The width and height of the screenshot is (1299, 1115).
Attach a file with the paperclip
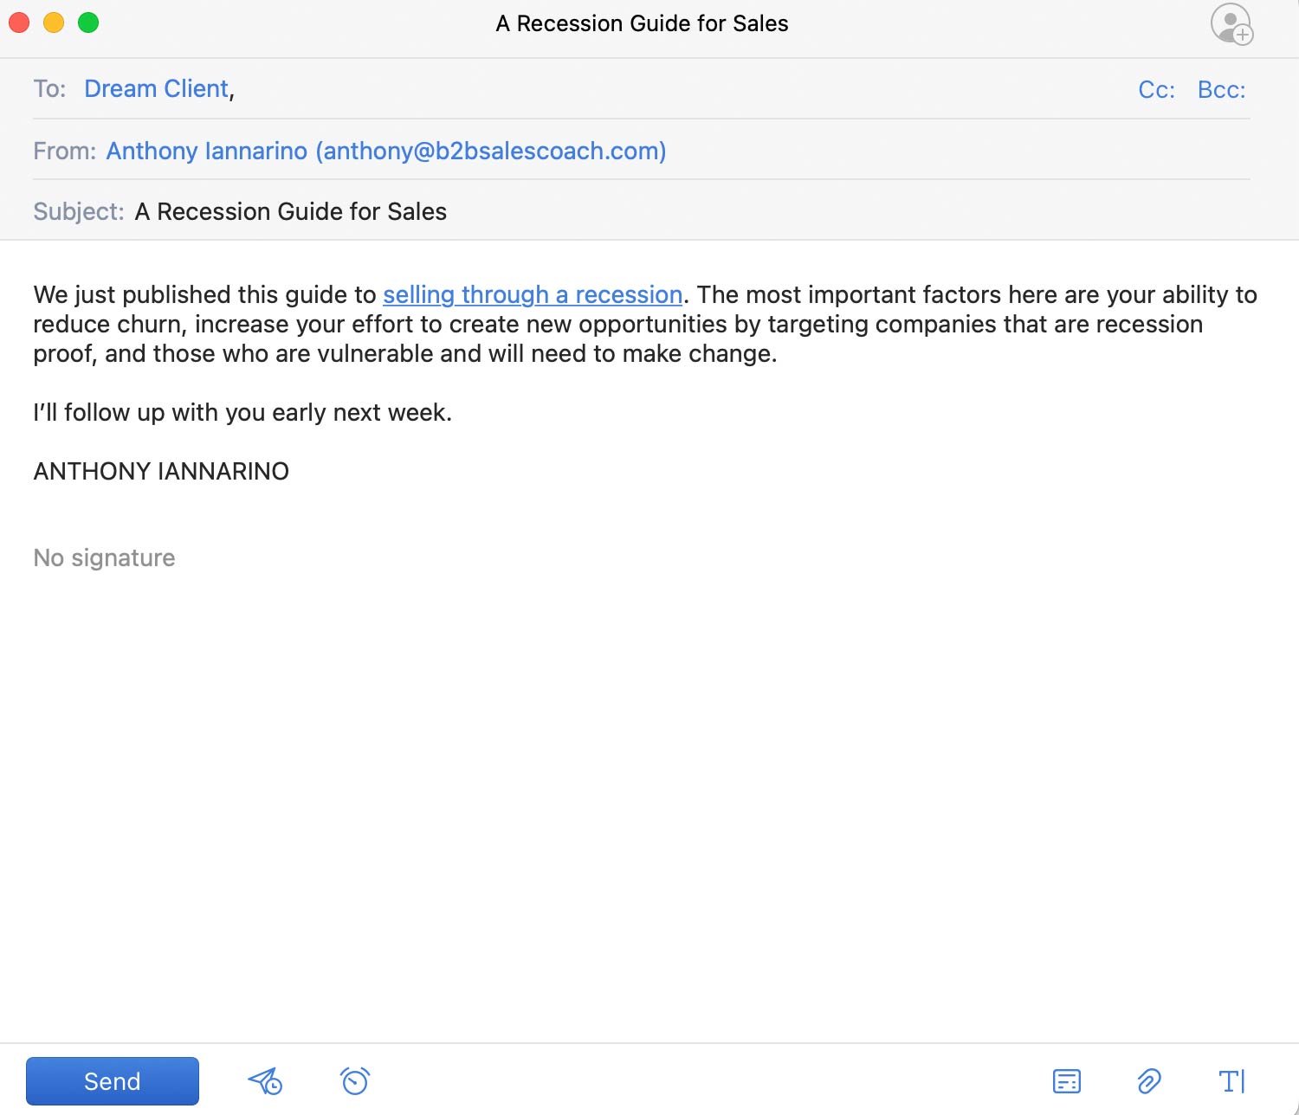[1149, 1080]
